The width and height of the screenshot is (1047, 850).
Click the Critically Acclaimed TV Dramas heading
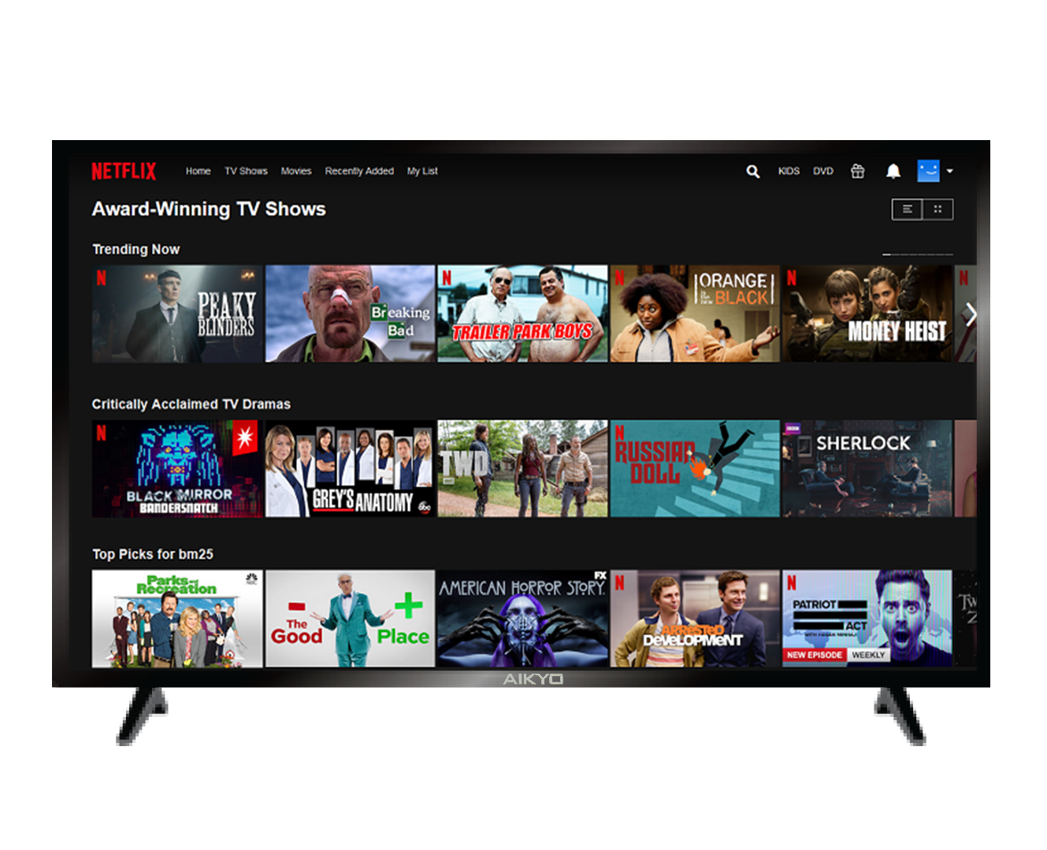pos(191,405)
